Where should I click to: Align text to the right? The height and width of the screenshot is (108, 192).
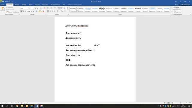point(52,11)
